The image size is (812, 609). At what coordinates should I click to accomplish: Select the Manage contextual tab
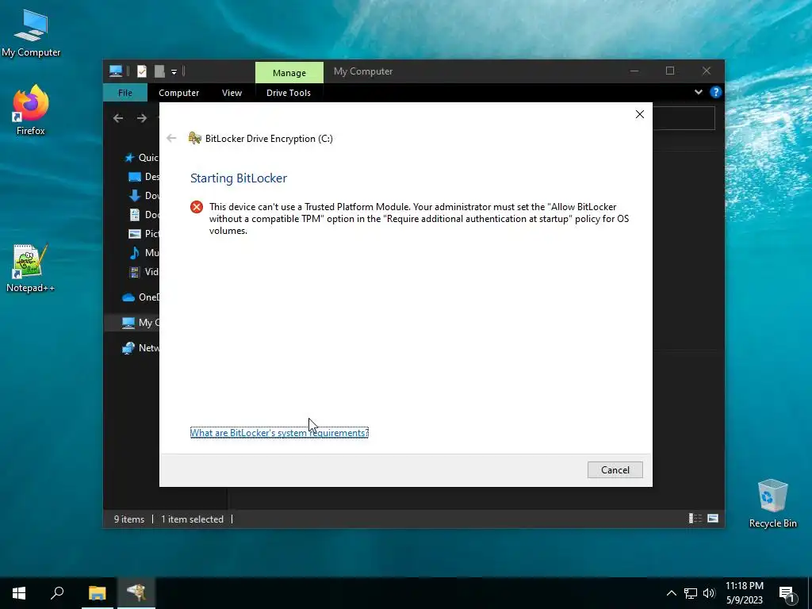pos(289,72)
